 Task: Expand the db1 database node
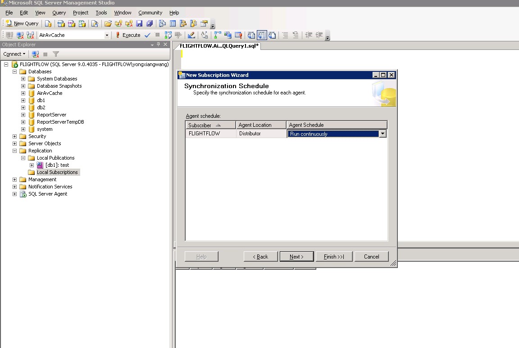click(x=23, y=100)
